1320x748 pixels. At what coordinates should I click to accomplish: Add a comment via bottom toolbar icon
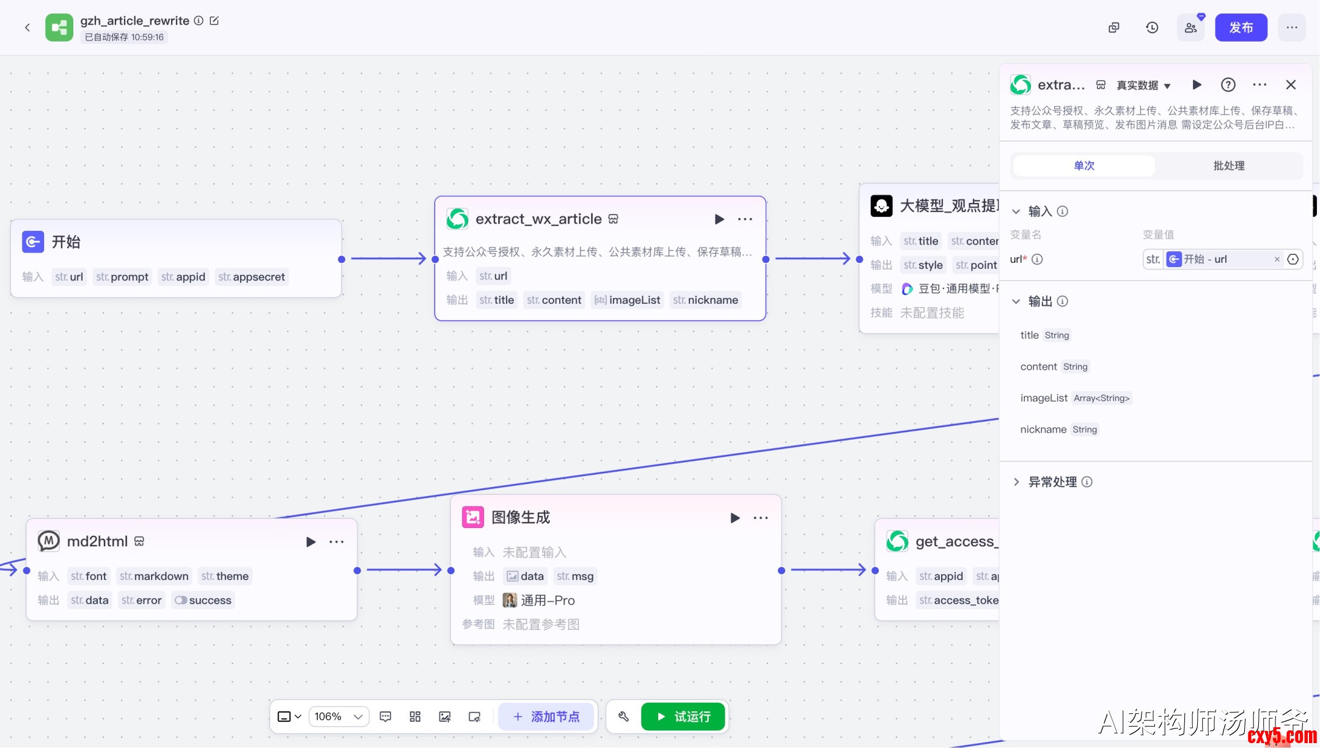pos(385,716)
